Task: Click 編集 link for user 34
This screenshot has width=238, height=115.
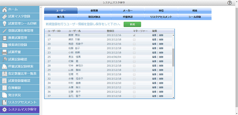Action: pos(154,83)
